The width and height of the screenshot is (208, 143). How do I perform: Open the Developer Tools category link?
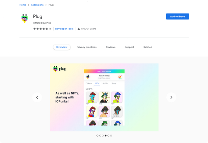pyautogui.click(x=64, y=29)
